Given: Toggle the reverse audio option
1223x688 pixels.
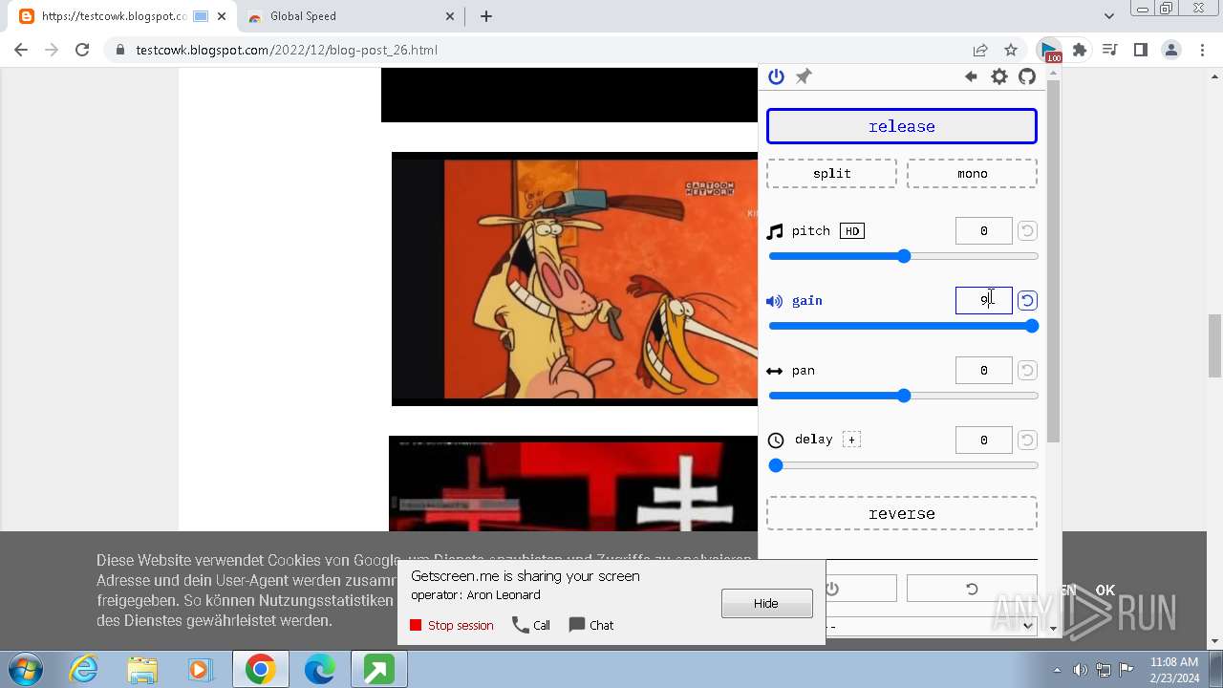Looking at the screenshot, I should pyautogui.click(x=902, y=513).
